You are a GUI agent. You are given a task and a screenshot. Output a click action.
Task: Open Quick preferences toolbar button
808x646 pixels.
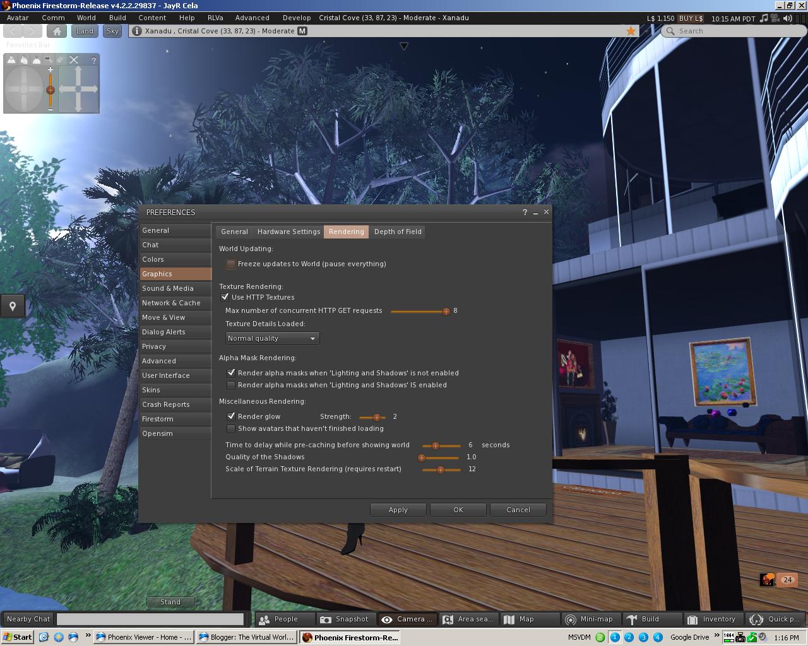774,620
